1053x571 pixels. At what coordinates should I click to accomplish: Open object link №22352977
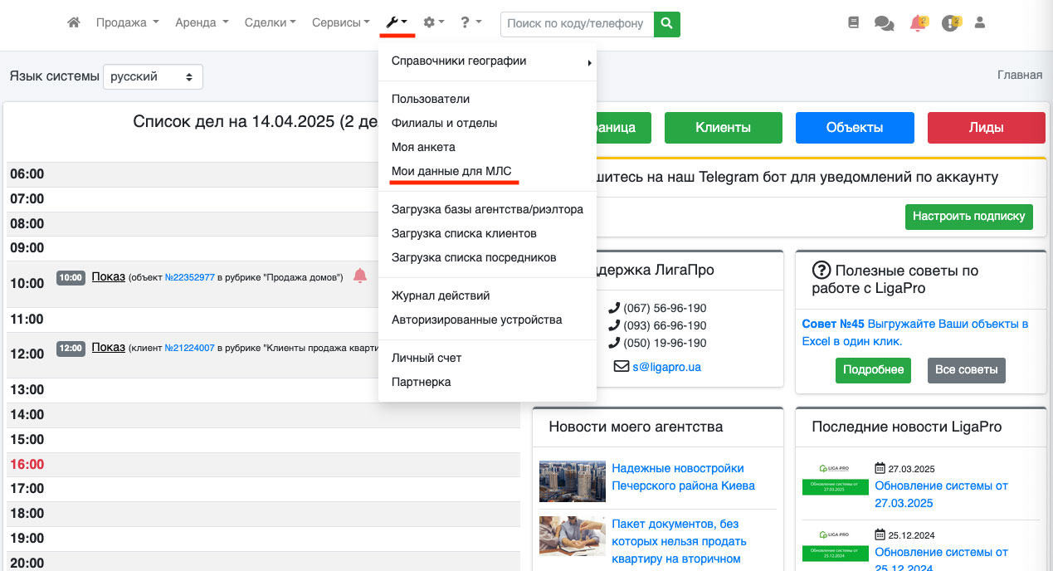coord(189,277)
